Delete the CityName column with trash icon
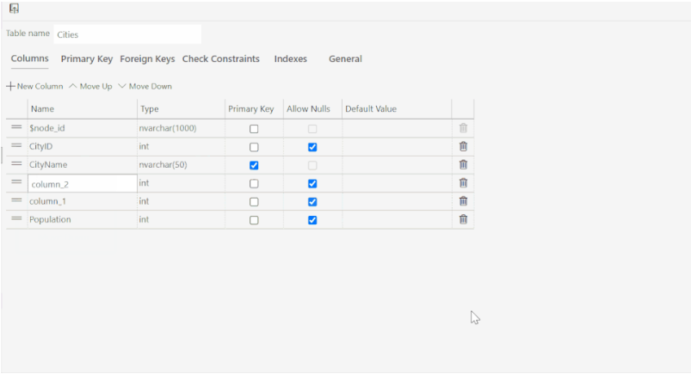 pos(463,164)
